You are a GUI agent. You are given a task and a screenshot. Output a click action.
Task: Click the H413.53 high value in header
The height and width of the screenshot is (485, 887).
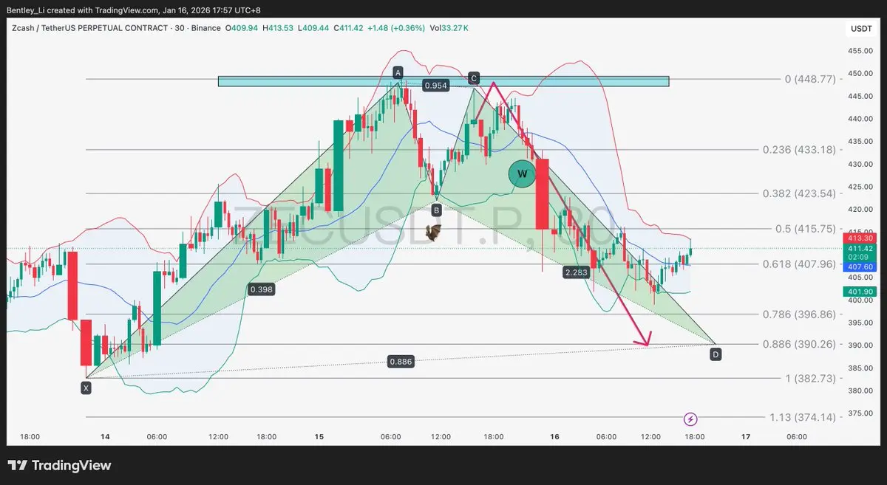click(x=278, y=28)
